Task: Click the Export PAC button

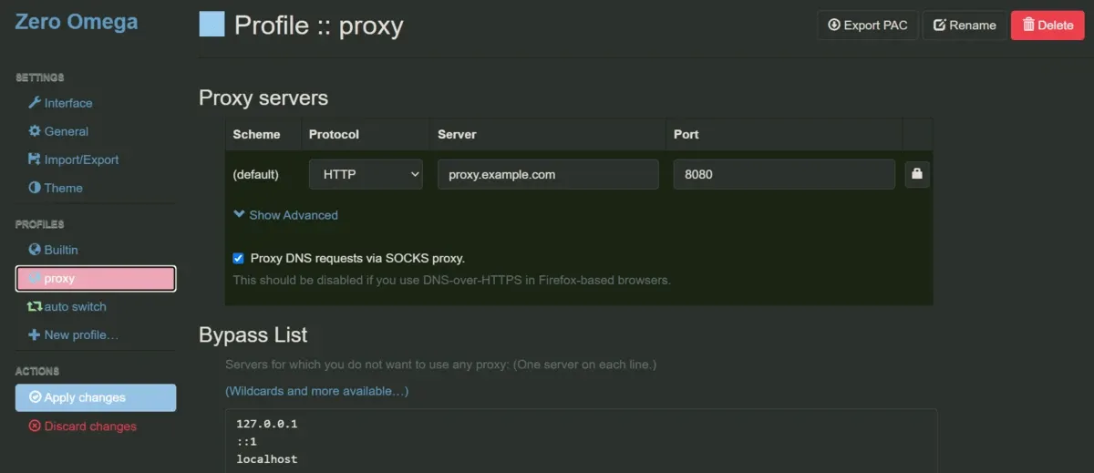Action: 867,25
